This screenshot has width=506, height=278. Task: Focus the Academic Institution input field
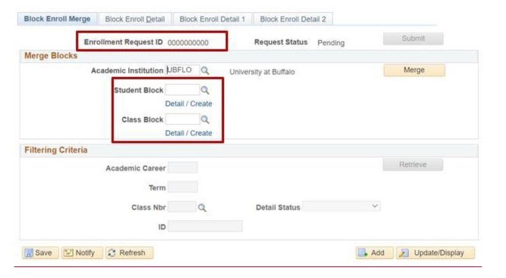point(181,71)
